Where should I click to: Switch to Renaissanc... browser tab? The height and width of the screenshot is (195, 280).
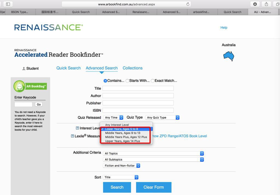click(x=141, y=12)
